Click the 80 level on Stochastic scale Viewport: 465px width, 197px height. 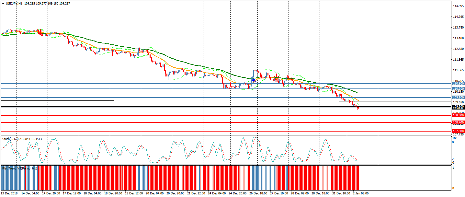click(x=454, y=142)
